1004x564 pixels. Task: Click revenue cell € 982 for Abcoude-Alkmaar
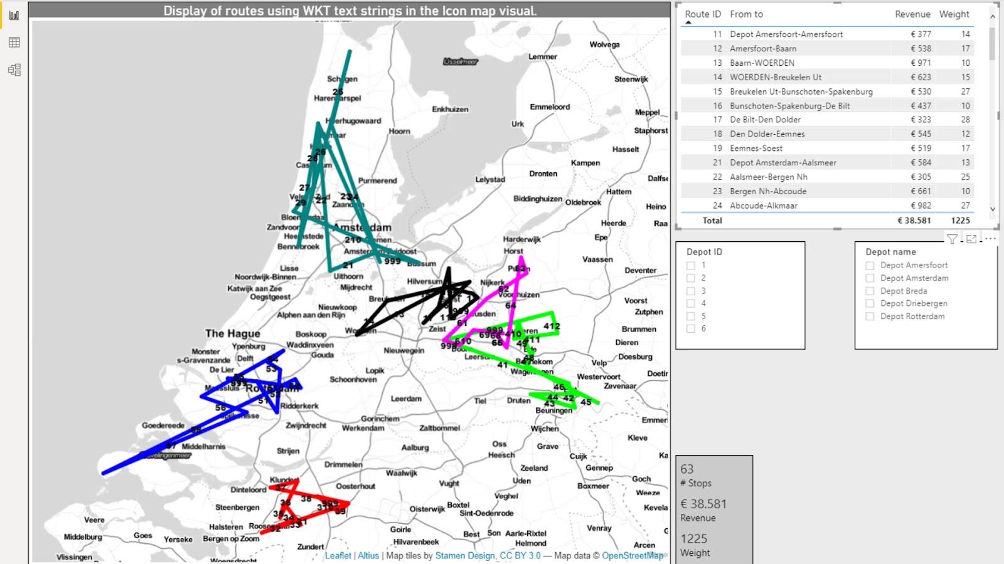(x=921, y=206)
